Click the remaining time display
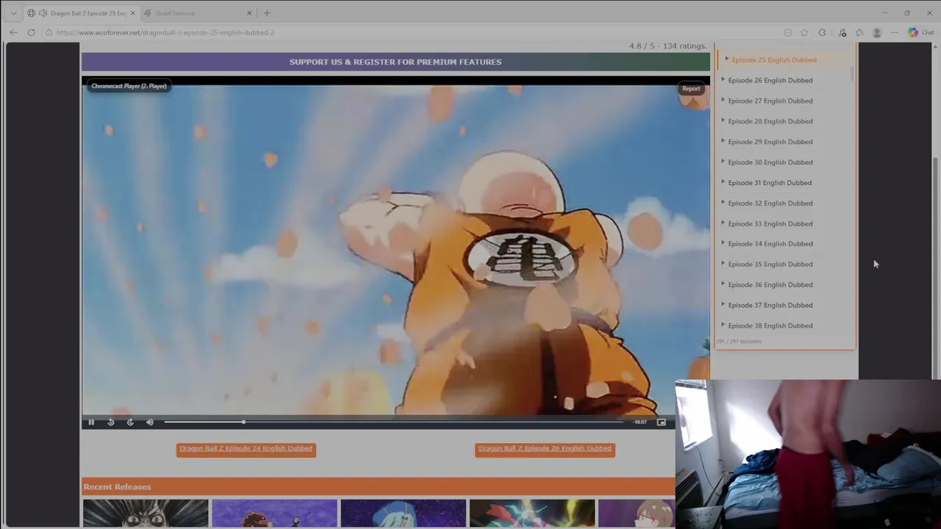The height and width of the screenshot is (529, 941). [x=640, y=422]
